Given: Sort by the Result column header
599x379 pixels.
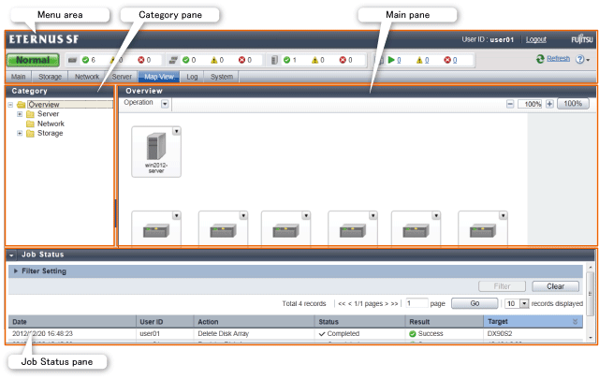Looking at the screenshot, I should [x=445, y=322].
